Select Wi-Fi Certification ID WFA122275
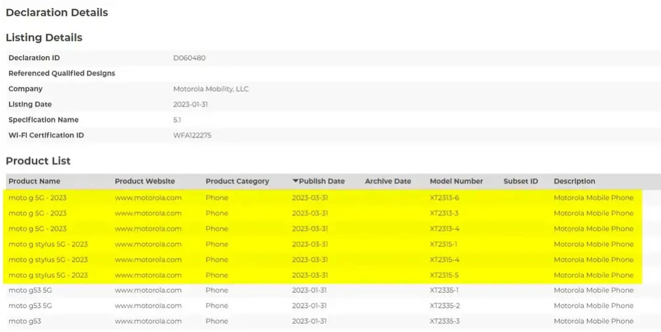Image resolution: width=661 pixels, height=332 pixels. pos(192,135)
